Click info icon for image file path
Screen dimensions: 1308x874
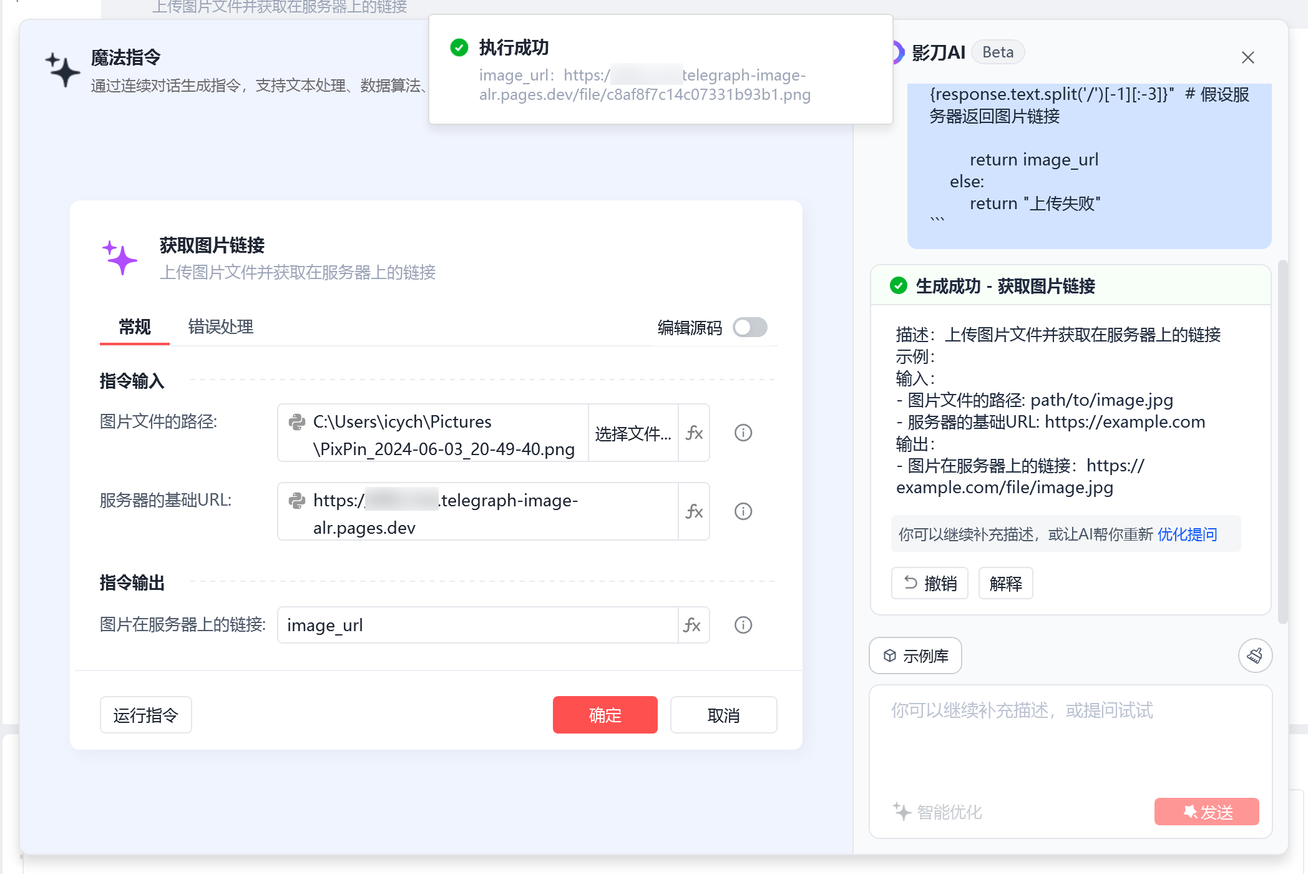743,433
